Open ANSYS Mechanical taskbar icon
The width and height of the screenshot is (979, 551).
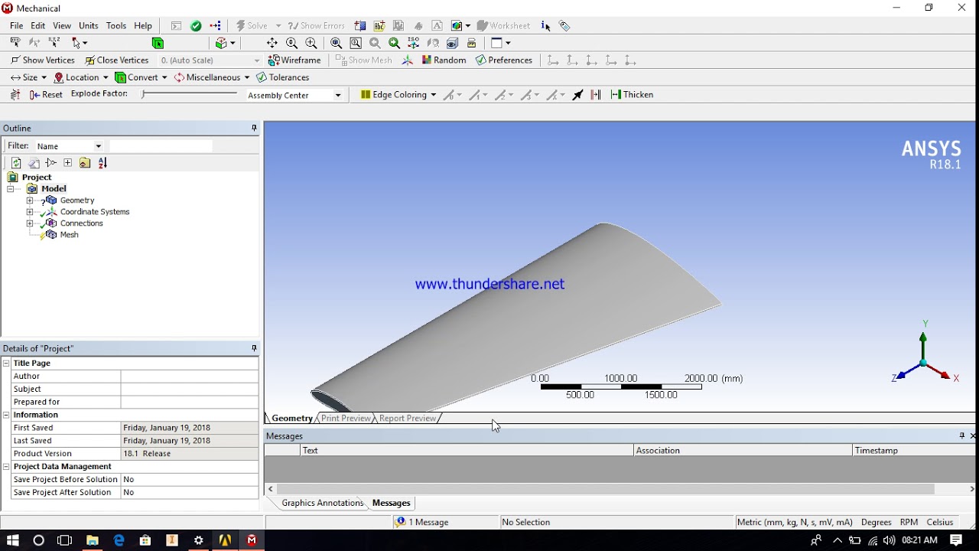point(252,540)
